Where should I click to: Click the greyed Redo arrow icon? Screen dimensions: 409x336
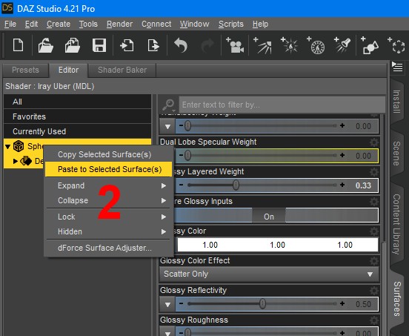207,45
